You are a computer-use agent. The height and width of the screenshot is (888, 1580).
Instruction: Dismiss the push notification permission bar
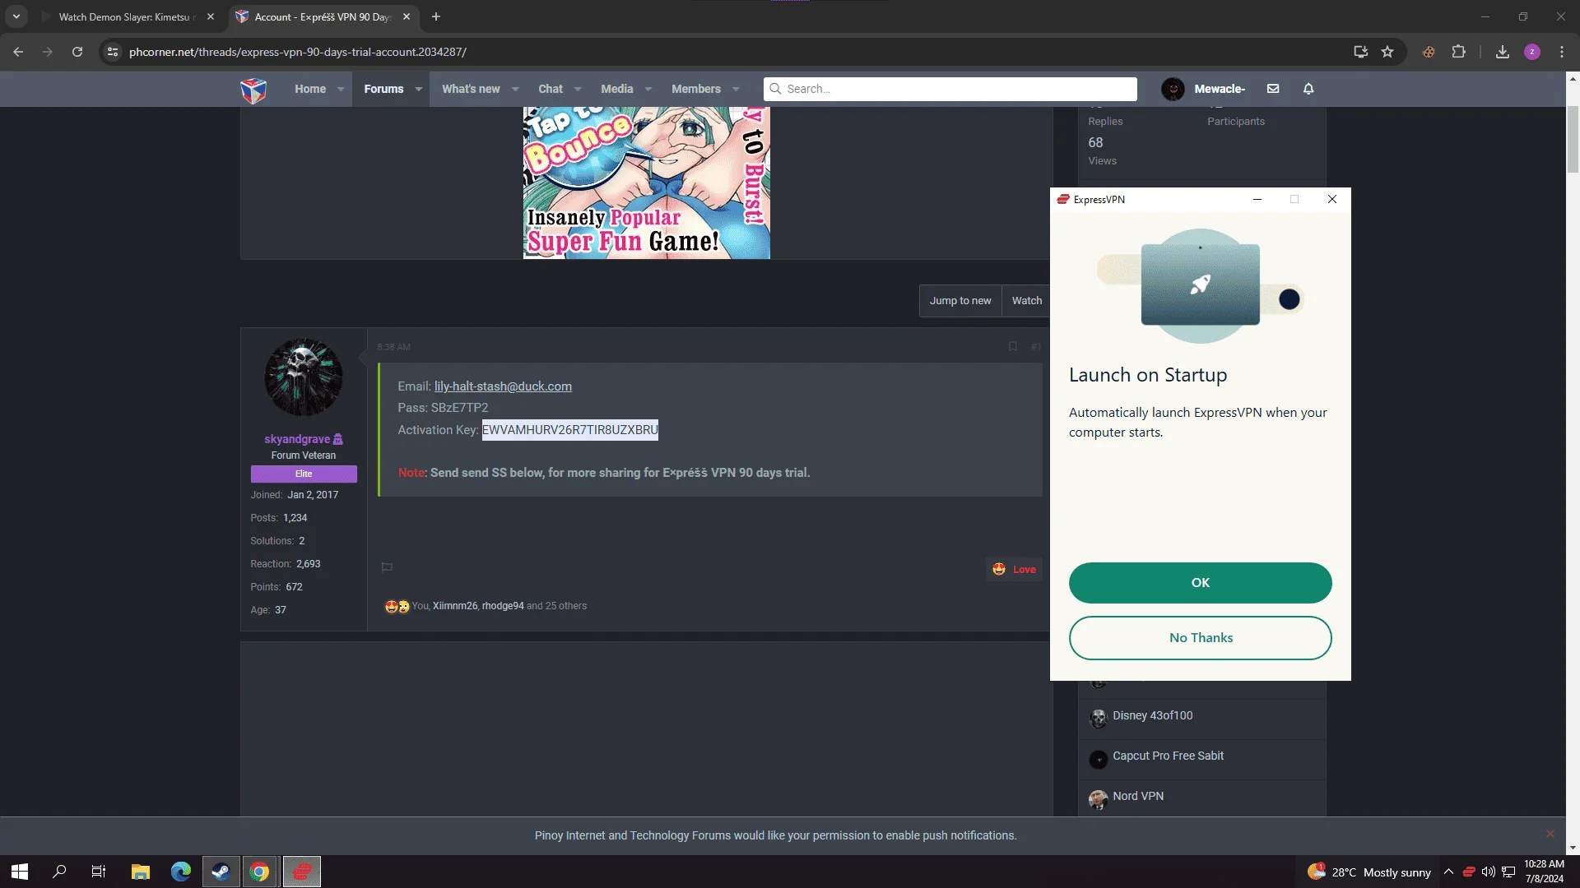tap(1550, 834)
